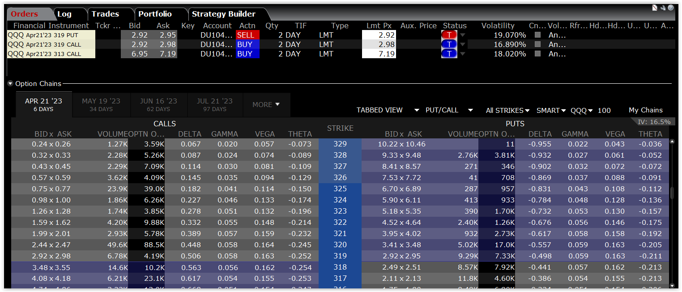Select the JUN 16 '23 expiration tab
682x292 pixels.
pos(158,105)
